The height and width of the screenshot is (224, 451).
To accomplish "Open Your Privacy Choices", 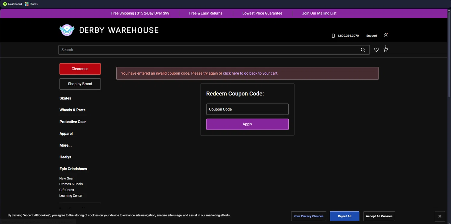I will [x=308, y=216].
